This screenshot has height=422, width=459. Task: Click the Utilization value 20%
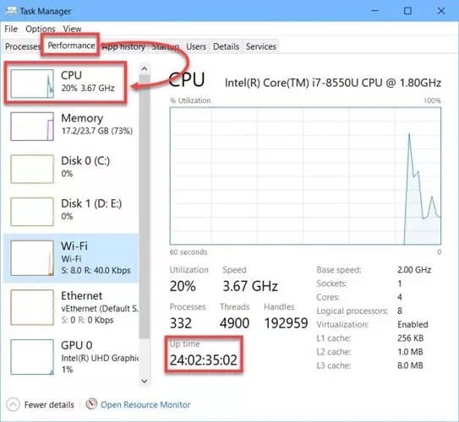tap(183, 286)
